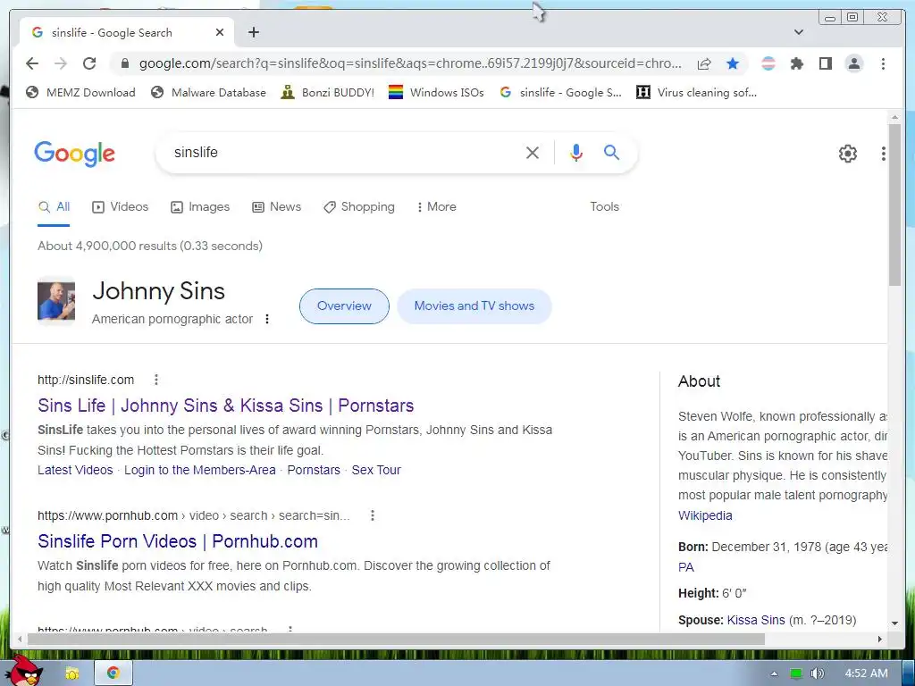The height and width of the screenshot is (686, 915).
Task: Close the sinslife Google Search tab
Action: tap(220, 33)
